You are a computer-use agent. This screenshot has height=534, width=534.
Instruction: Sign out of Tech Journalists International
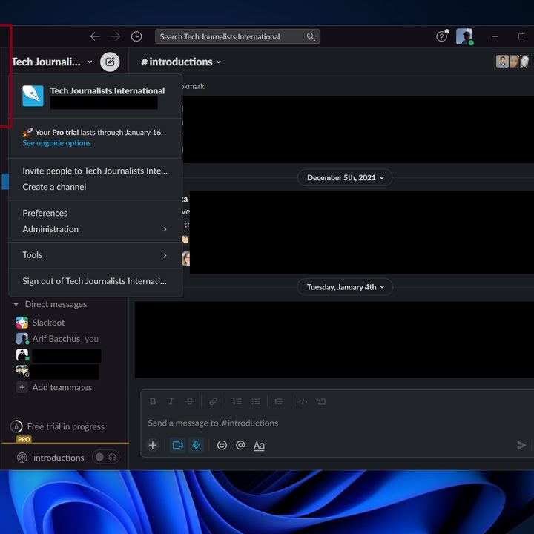pos(95,281)
